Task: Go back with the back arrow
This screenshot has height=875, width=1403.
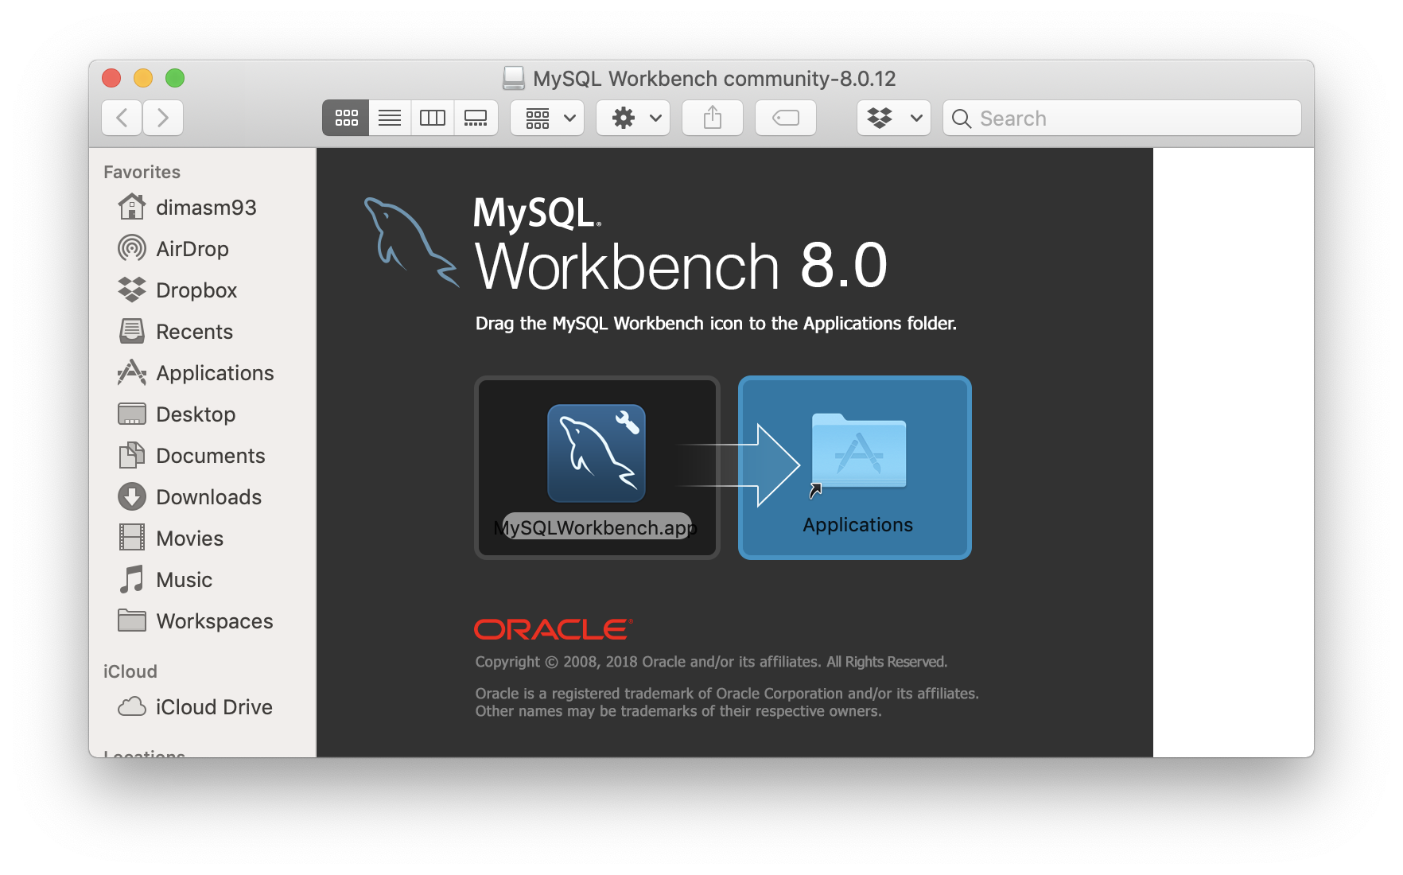Action: coord(122,118)
